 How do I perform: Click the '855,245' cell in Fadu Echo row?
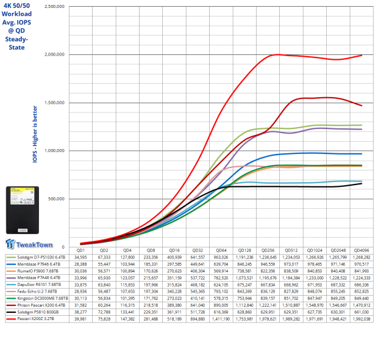point(338,291)
